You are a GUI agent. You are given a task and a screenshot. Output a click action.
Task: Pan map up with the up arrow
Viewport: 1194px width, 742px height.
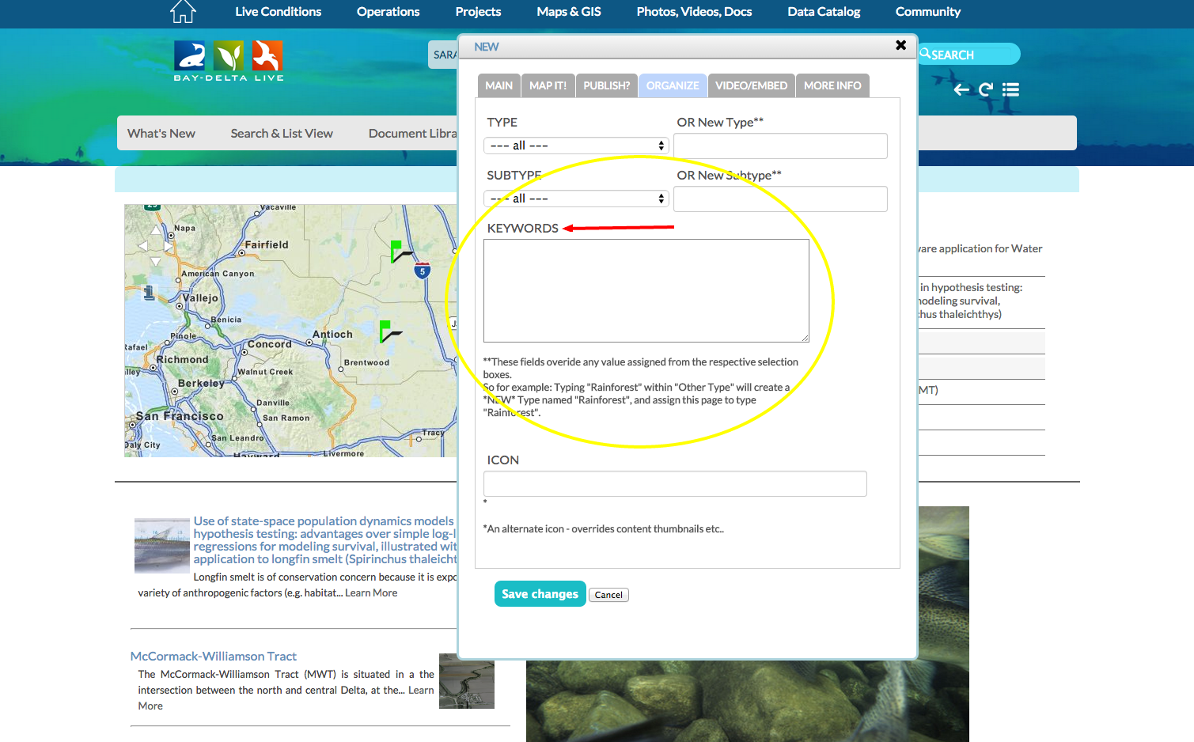pos(156,230)
